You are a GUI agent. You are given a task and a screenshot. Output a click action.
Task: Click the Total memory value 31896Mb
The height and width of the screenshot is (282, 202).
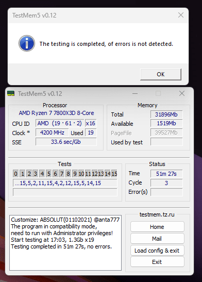click(x=166, y=114)
